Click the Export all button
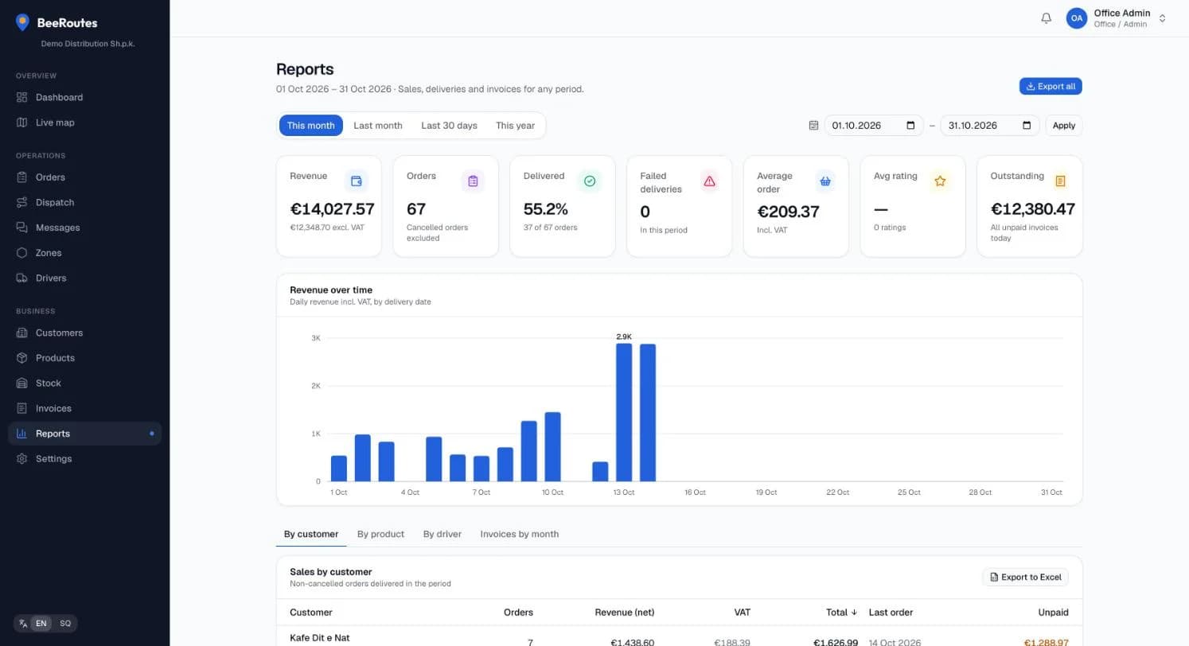The width and height of the screenshot is (1189, 646). tap(1051, 86)
